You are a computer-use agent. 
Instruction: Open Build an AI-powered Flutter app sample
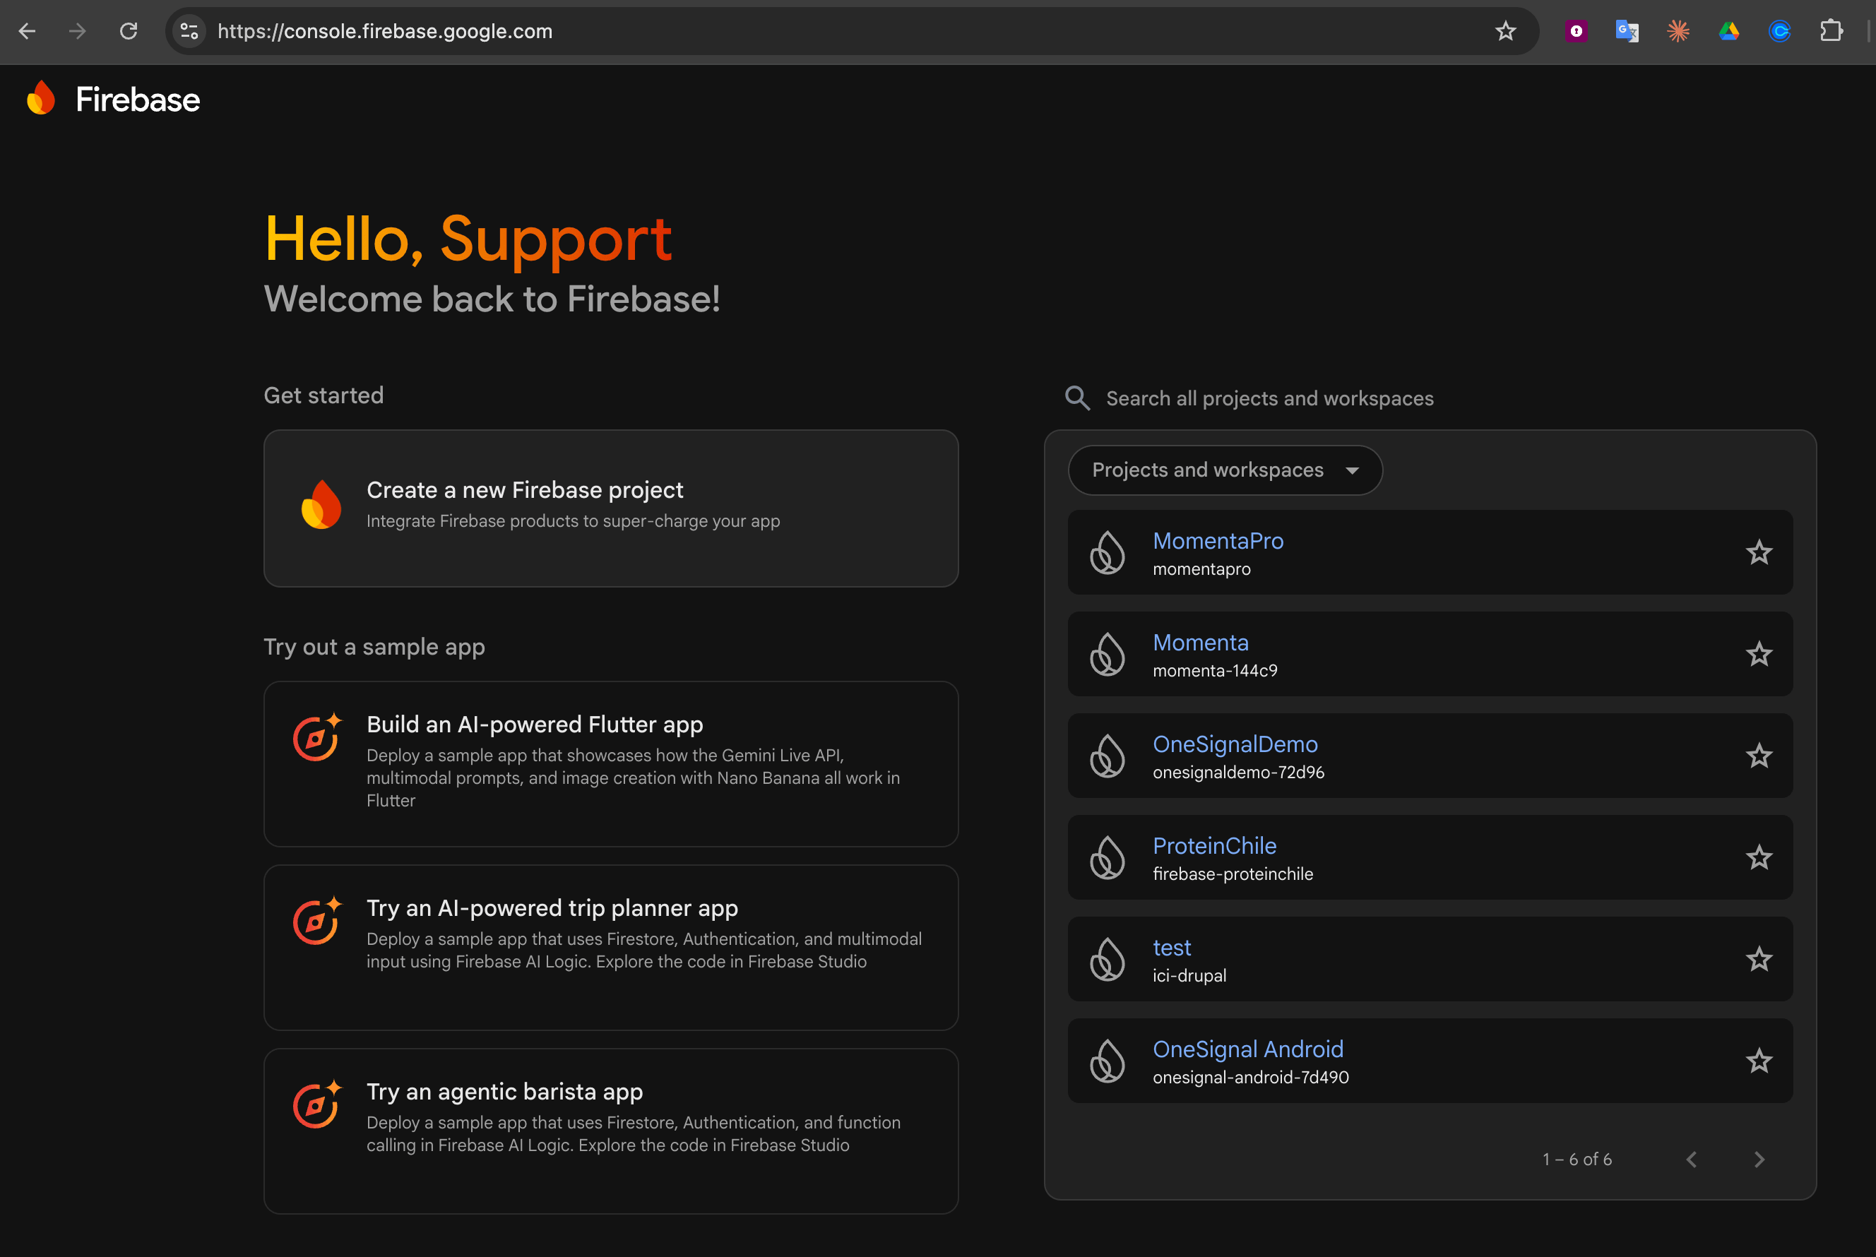611,764
